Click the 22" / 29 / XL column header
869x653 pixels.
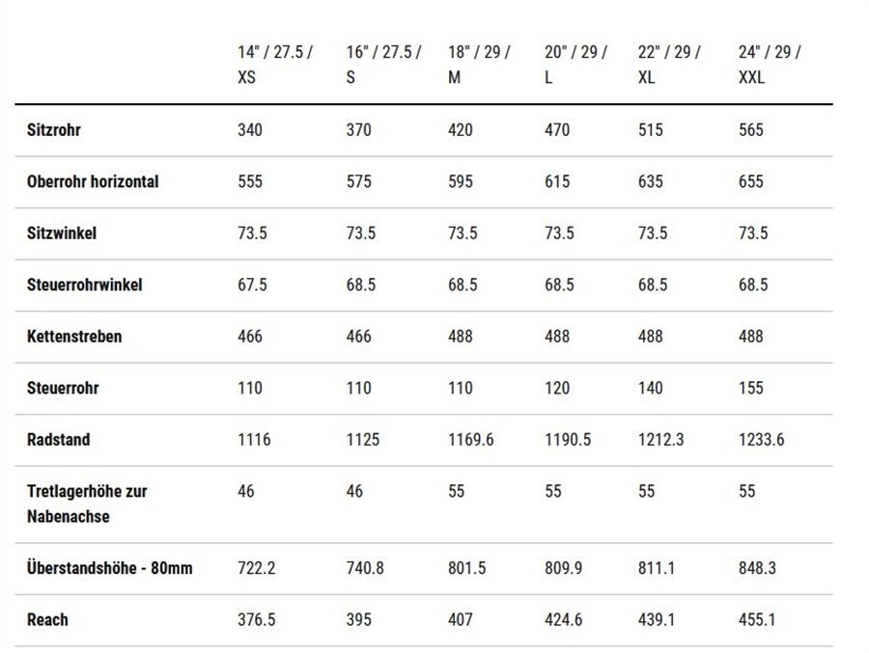(x=669, y=65)
